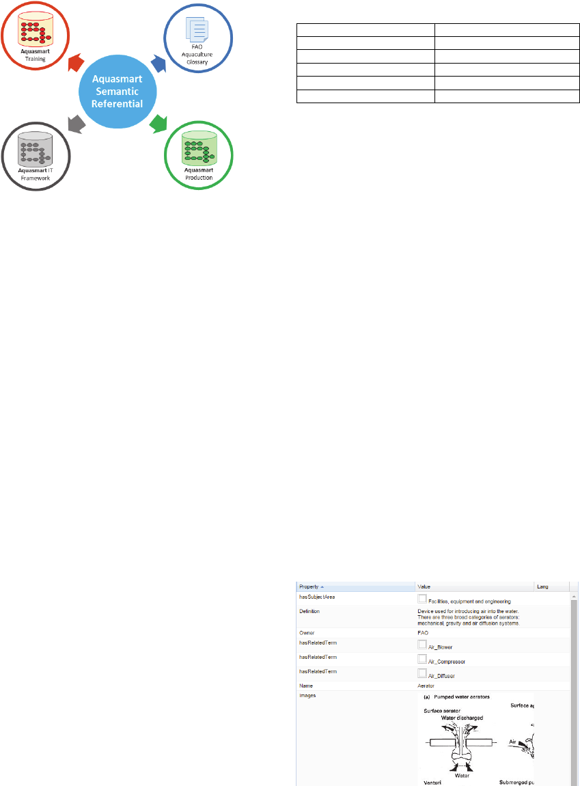Click the blue arrow pointing to FAO Glossary
This screenshot has width=580, height=786.
click(158, 63)
